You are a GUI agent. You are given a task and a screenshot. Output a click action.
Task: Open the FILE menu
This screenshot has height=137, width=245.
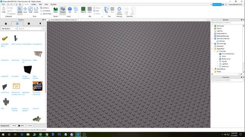[3, 5]
